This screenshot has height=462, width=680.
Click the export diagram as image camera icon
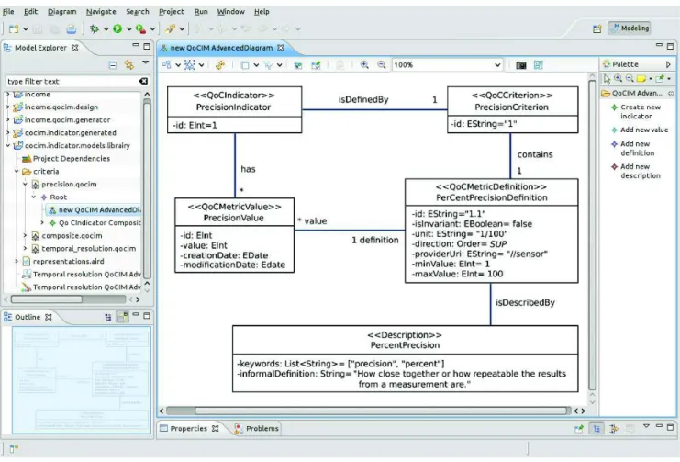tap(521, 65)
